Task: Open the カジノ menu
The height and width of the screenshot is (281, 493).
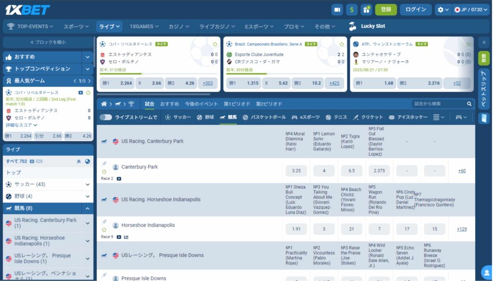Action: (x=179, y=26)
